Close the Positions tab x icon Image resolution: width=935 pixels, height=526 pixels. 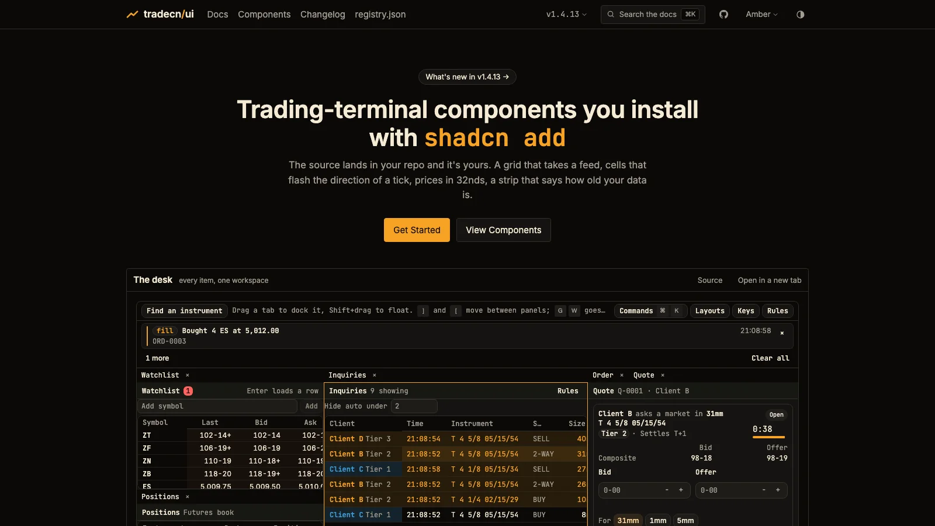(187, 496)
